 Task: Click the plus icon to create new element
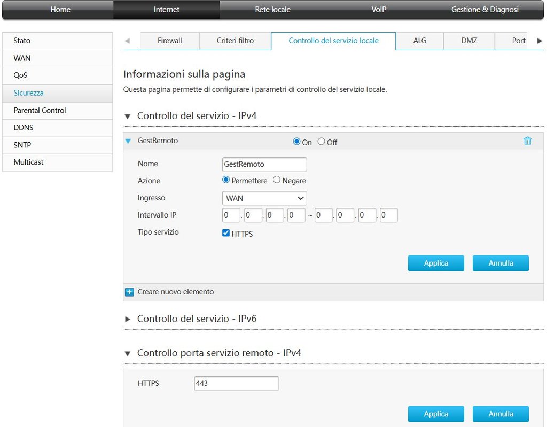129,292
